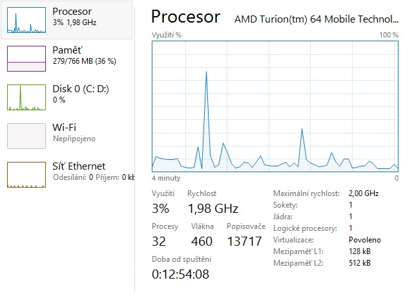Open the Disk 0 (C: D:) entry label
Screen dimensions: 414x296
81,89
